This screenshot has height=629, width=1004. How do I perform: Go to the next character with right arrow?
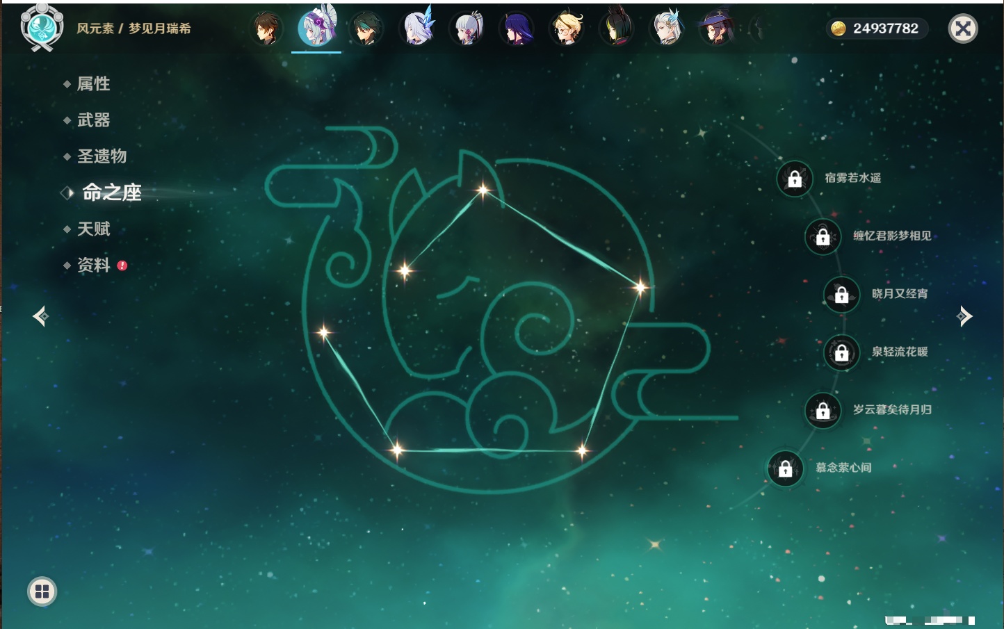click(x=964, y=316)
